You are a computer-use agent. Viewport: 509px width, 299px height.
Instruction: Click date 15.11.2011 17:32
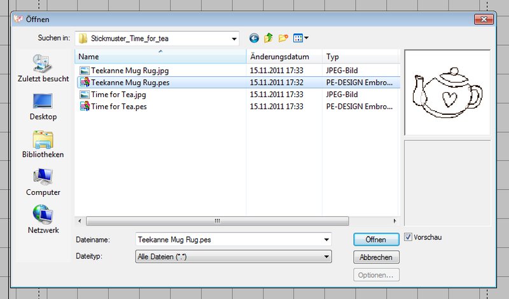click(x=277, y=83)
